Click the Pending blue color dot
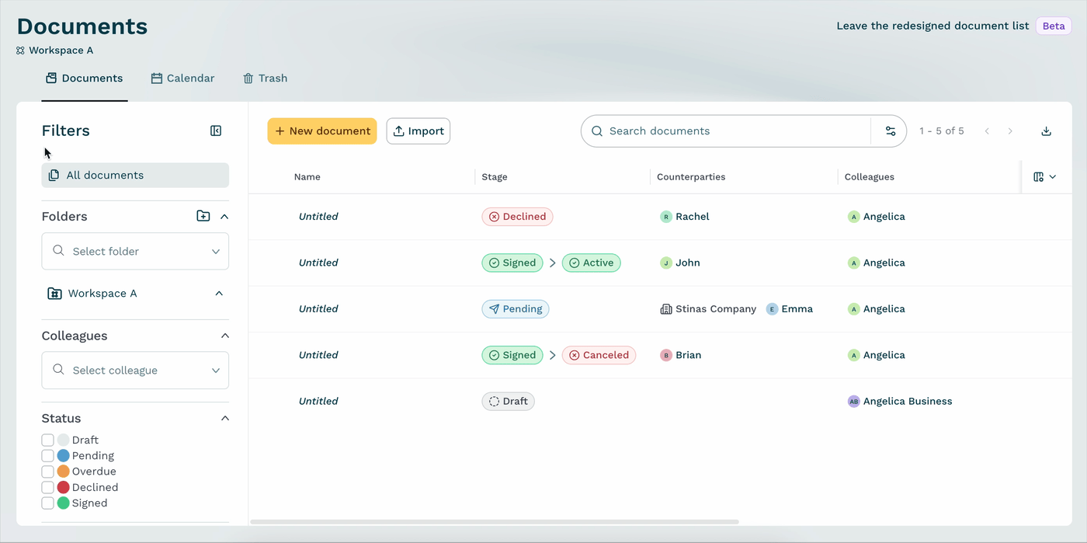The height and width of the screenshot is (543, 1087). [63, 456]
